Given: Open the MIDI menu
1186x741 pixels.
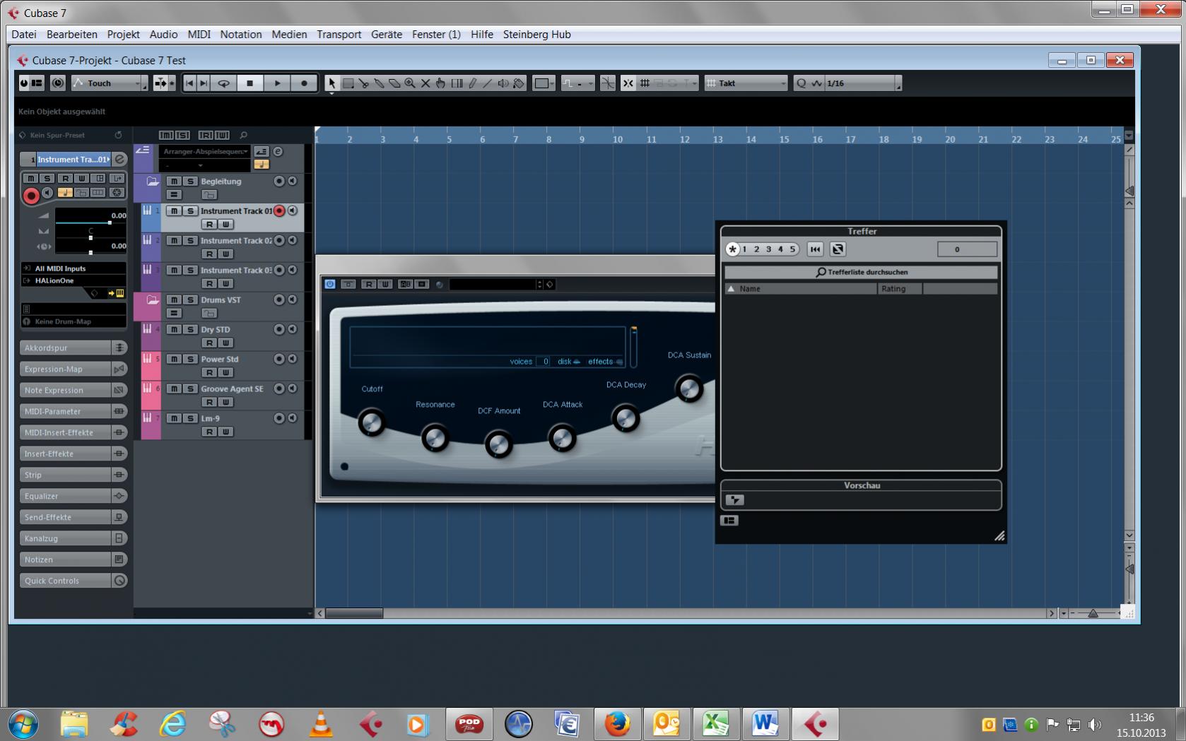Looking at the screenshot, I should pyautogui.click(x=199, y=35).
